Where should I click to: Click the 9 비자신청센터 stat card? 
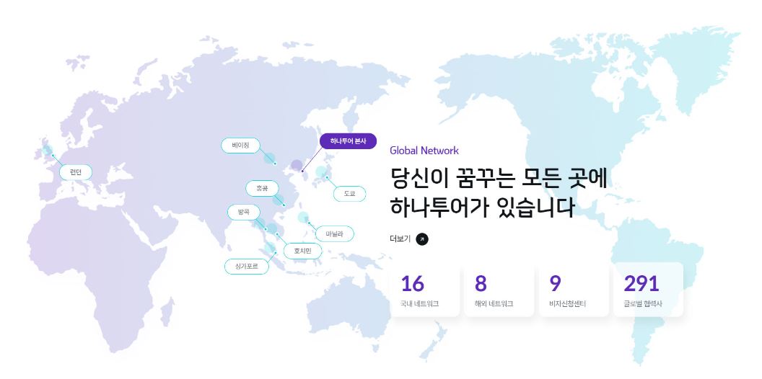coord(574,290)
